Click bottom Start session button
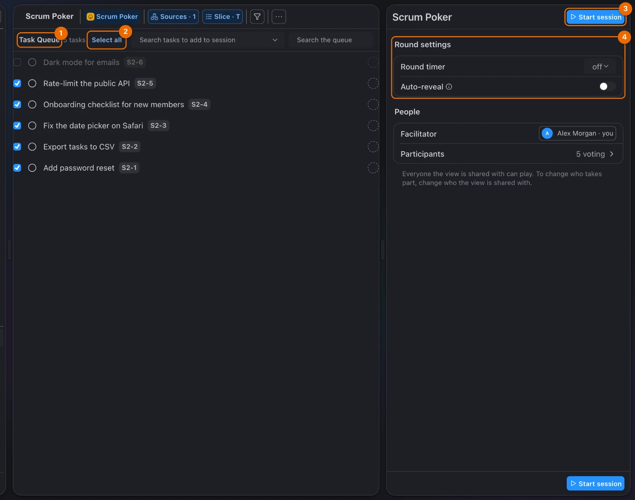 tap(596, 483)
